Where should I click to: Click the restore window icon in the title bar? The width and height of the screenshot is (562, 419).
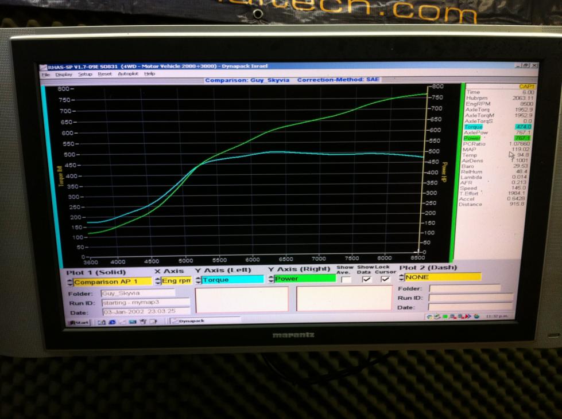coord(526,66)
